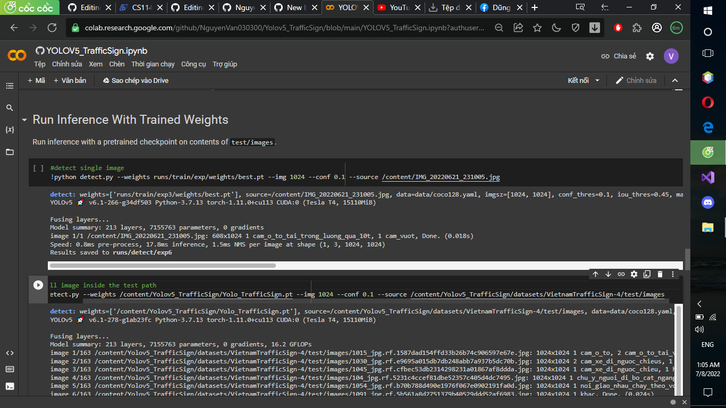Open the search panel in Colab sidebar

(10, 107)
